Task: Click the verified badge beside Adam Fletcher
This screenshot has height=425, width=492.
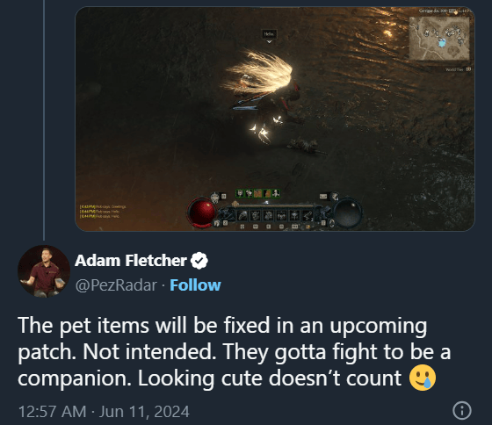Action: click(x=199, y=261)
